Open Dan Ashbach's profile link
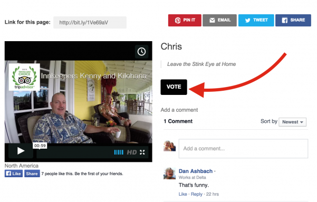 (x=196, y=171)
